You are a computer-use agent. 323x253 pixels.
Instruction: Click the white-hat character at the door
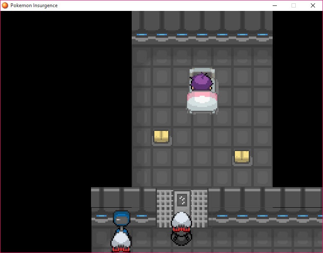pyautogui.click(x=182, y=228)
